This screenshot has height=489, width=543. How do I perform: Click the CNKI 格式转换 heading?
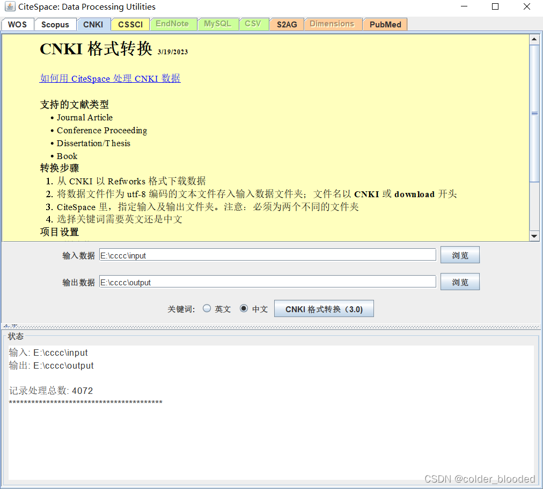click(x=96, y=48)
